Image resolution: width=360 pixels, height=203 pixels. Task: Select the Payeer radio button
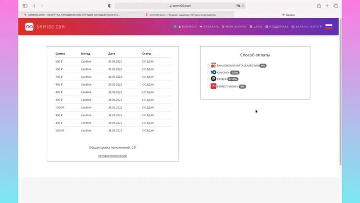[209, 79]
